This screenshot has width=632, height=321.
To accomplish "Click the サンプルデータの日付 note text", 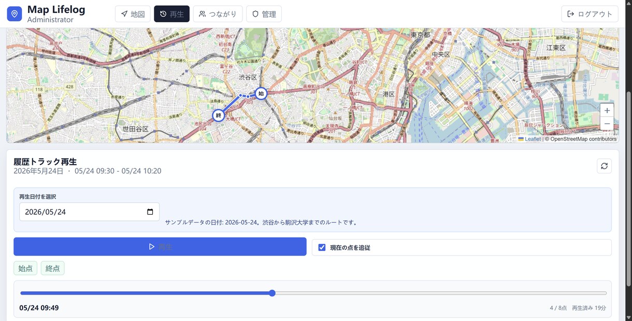I will click(261, 222).
